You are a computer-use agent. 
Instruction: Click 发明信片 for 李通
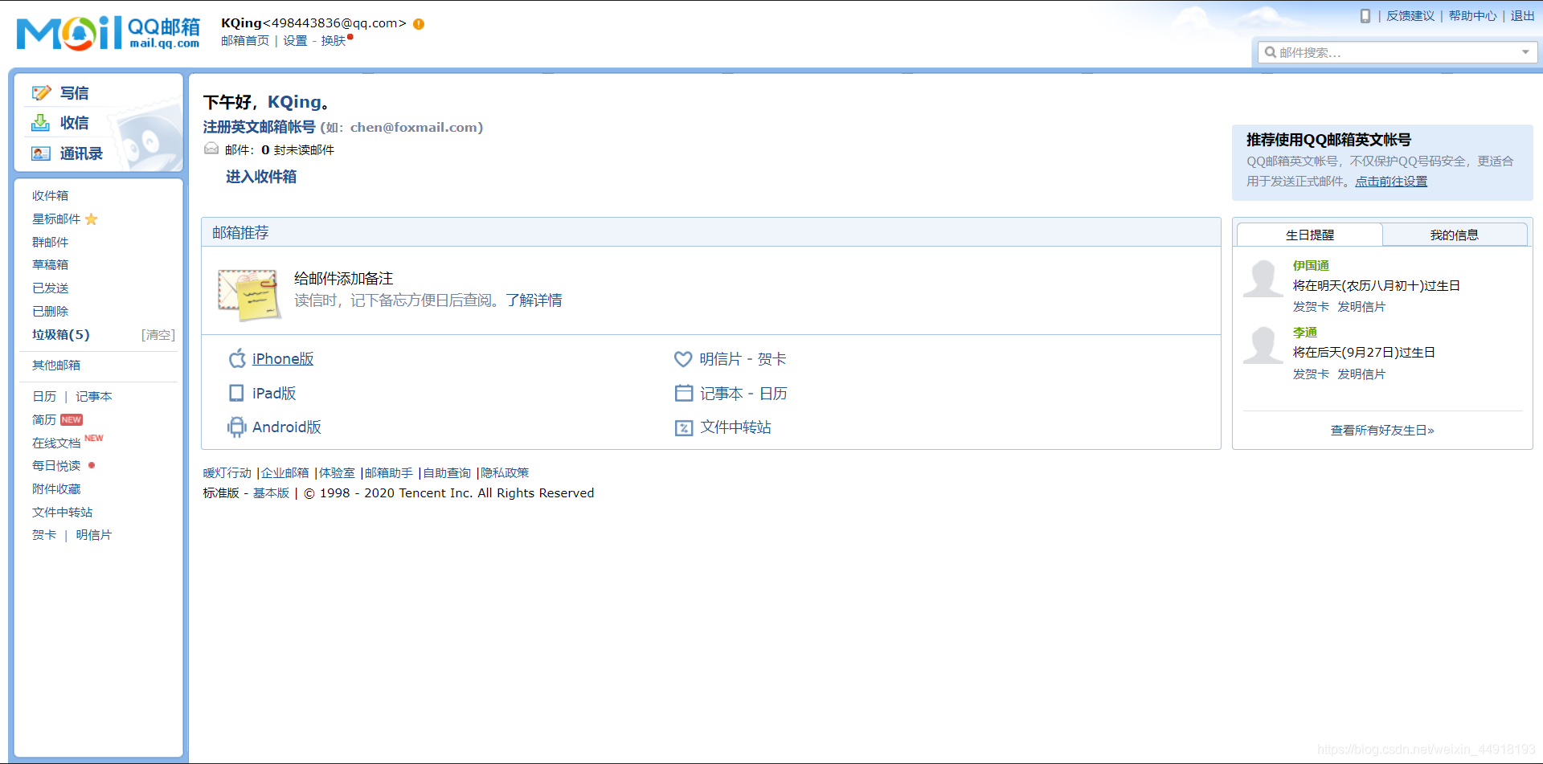1361,374
